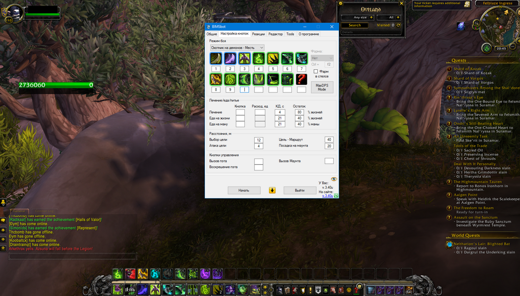Open the v.3.40u site version link
Screen dimensions: 520x296
click(327, 196)
